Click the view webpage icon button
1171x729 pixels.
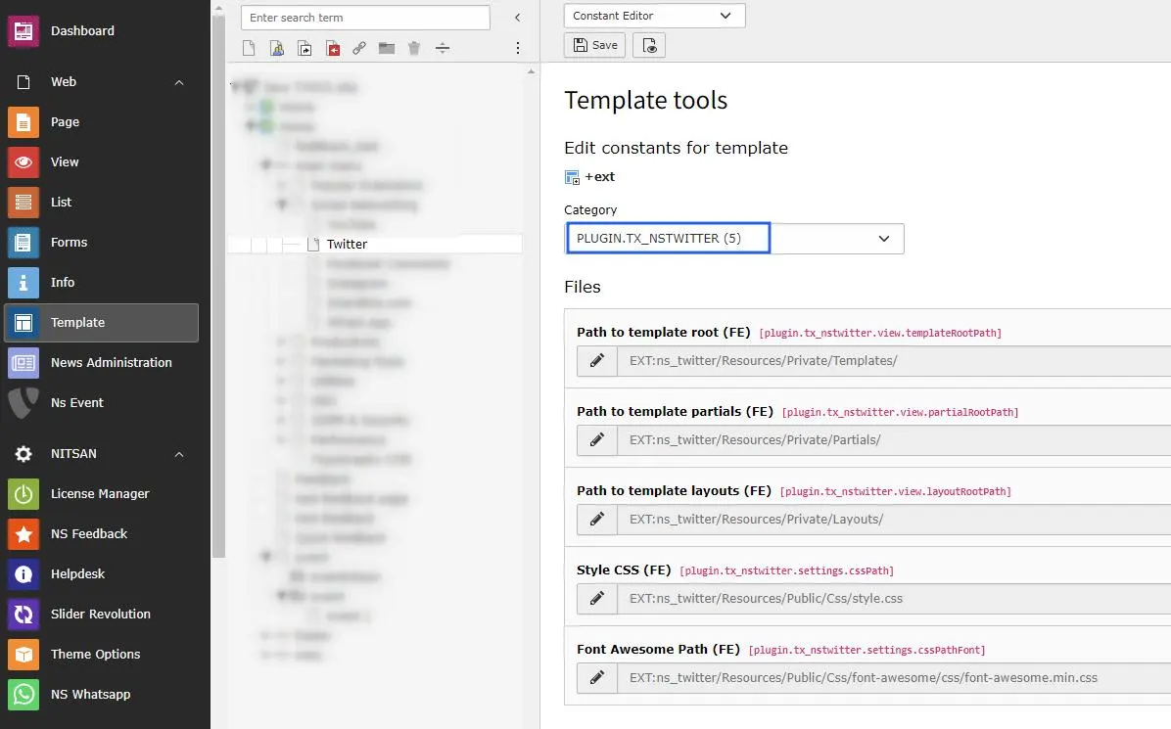649,46
